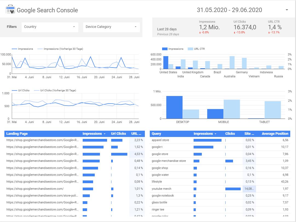Image resolution: width=296 pixels, height=222 pixels.
Task: Click the Google Search Console toolbox icon
Action: coord(10,10)
